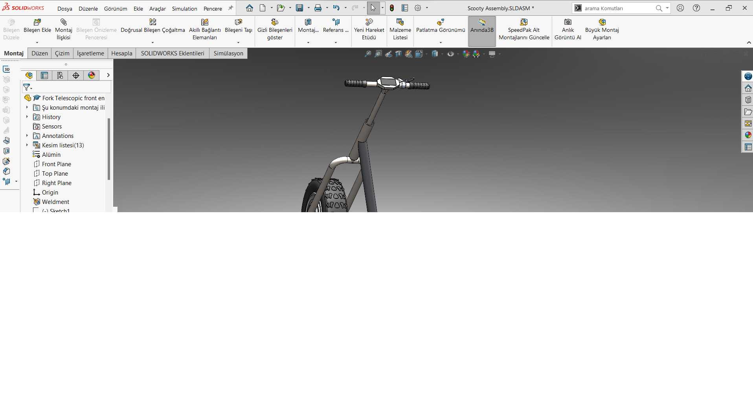Viewport: 753px width, 400px height.
Task: Click the Rebuild traffic light icon
Action: pyautogui.click(x=392, y=8)
